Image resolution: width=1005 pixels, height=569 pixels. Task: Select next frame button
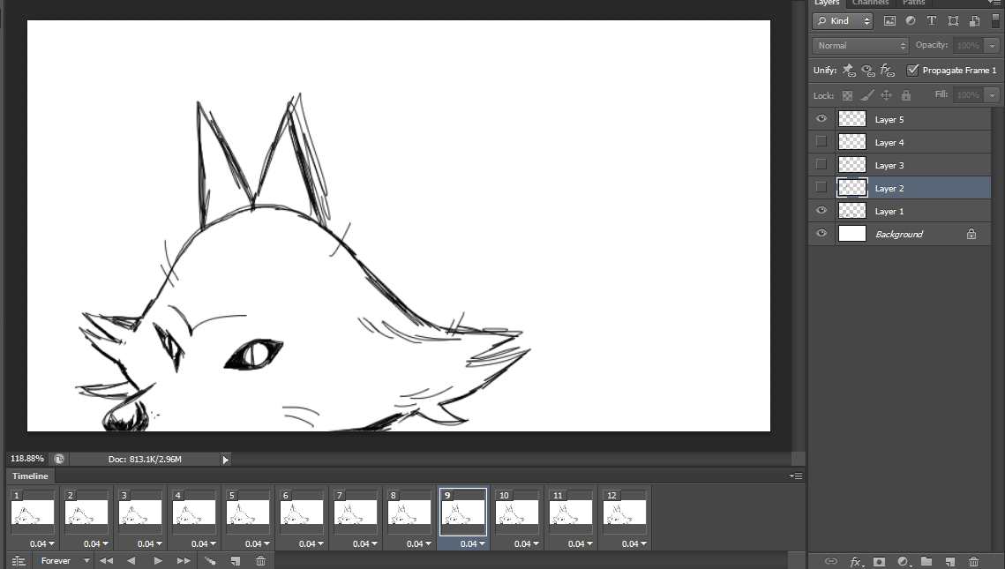[x=184, y=561]
